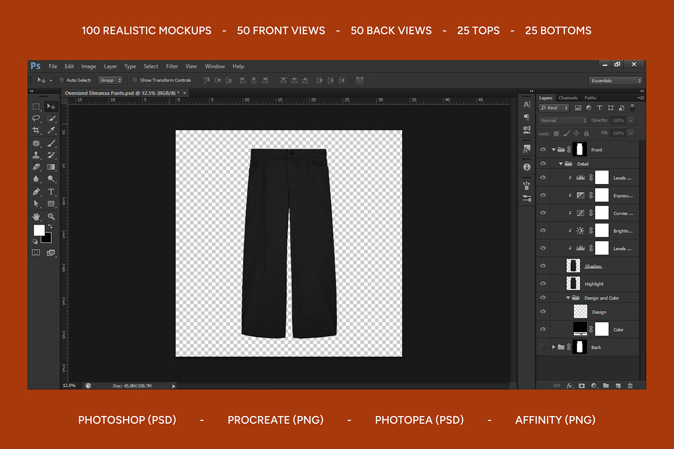Viewport: 674px width, 449px height.
Task: Open the Character panel icon
Action: [x=526, y=104]
